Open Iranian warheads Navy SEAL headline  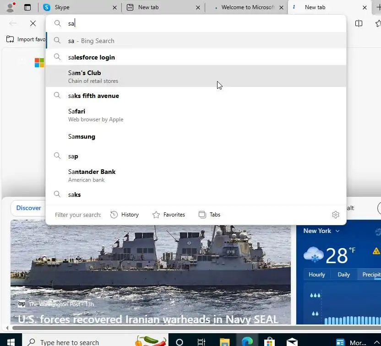(148, 319)
